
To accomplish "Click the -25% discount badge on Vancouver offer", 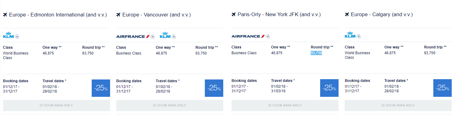I will click(x=214, y=88).
